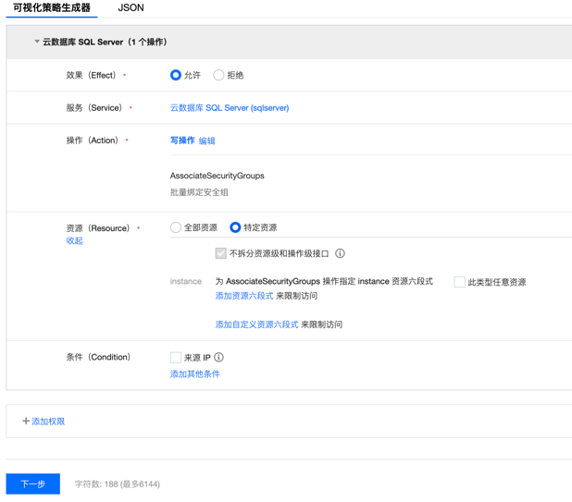The height and width of the screenshot is (502, 572).
Task: Select the 允许 effect radio button
Action: point(176,75)
